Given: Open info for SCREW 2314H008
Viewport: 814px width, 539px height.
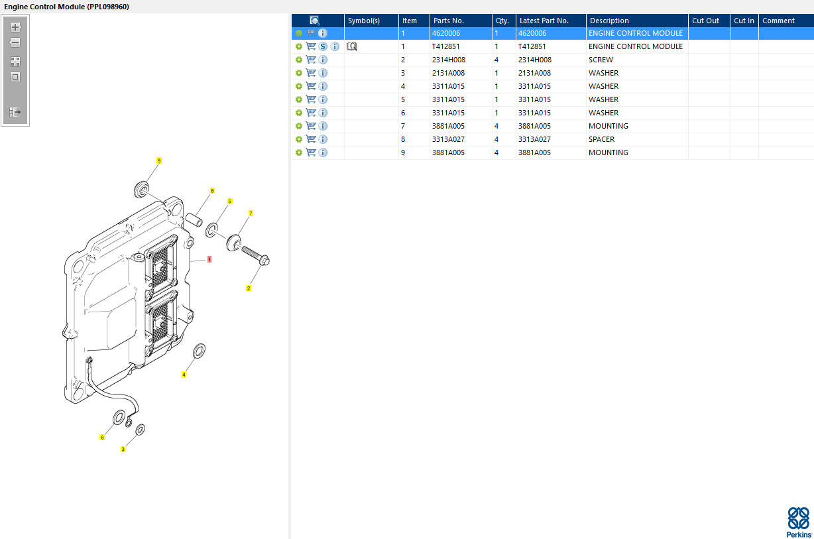Looking at the screenshot, I should click(x=323, y=60).
